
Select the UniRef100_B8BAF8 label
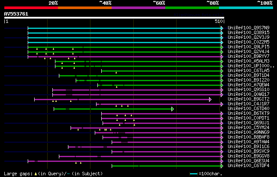point(248,137)
